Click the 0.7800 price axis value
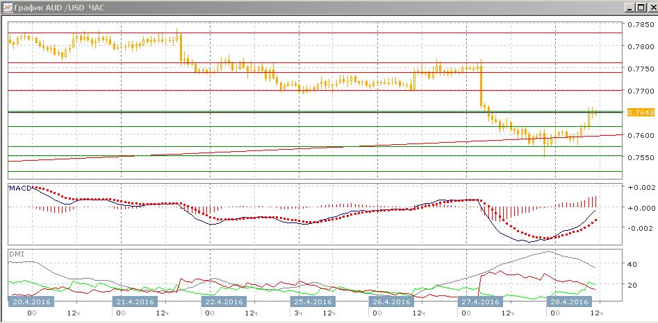This screenshot has height=323, width=658. (x=641, y=47)
